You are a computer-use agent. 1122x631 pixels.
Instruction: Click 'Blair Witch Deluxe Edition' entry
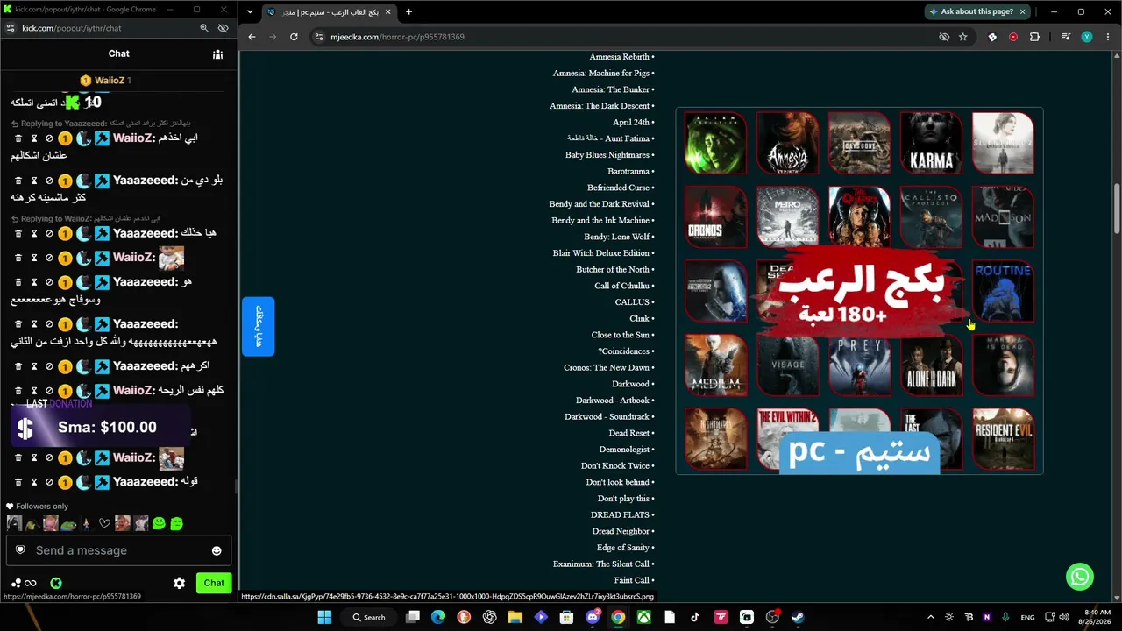(x=601, y=253)
